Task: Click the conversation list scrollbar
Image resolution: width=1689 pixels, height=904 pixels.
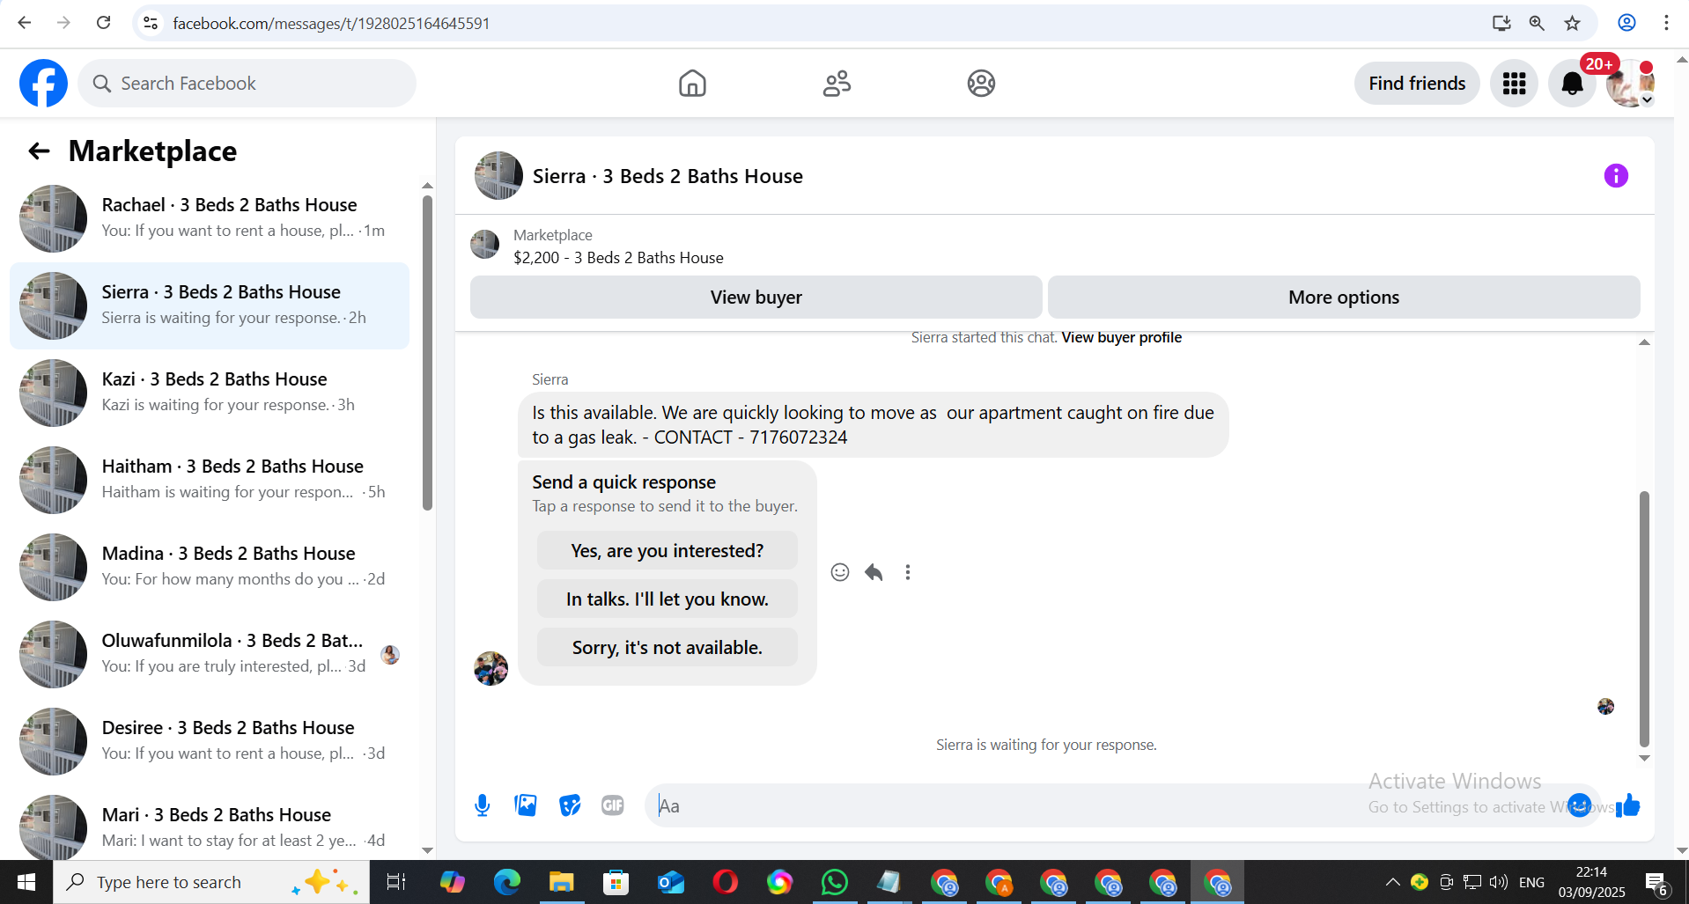Action: click(427, 352)
